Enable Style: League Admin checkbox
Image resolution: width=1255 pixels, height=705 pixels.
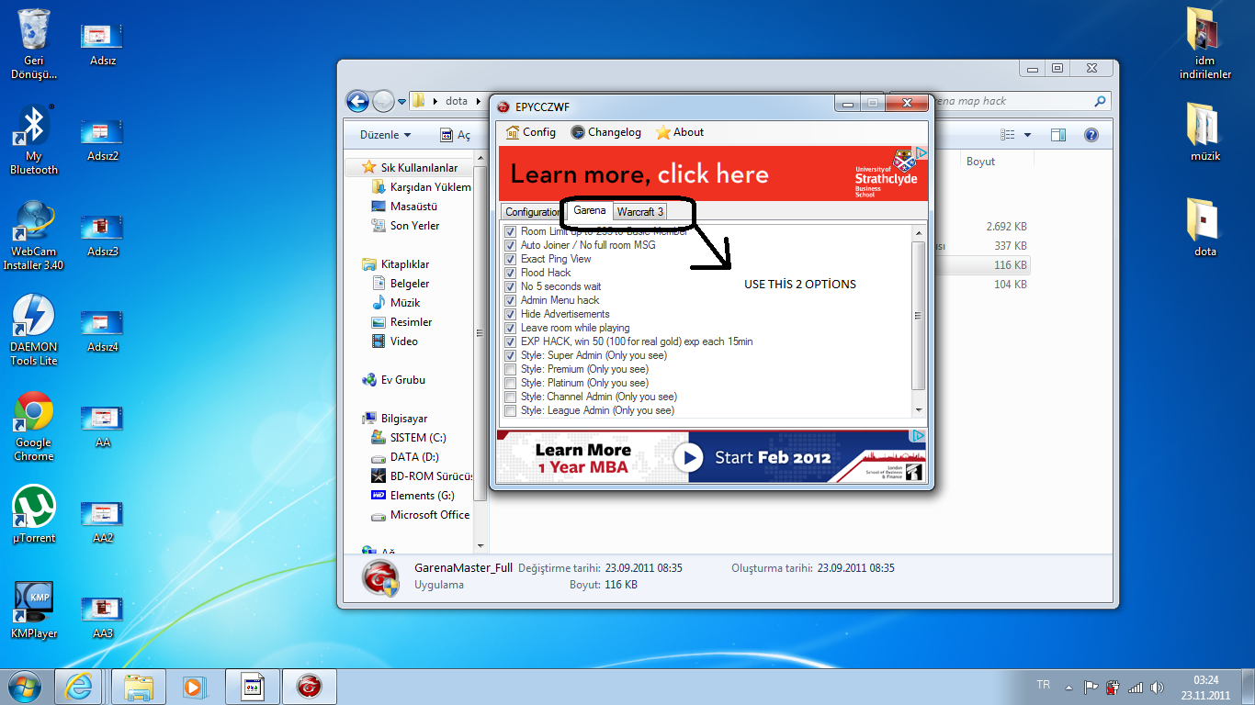(510, 410)
